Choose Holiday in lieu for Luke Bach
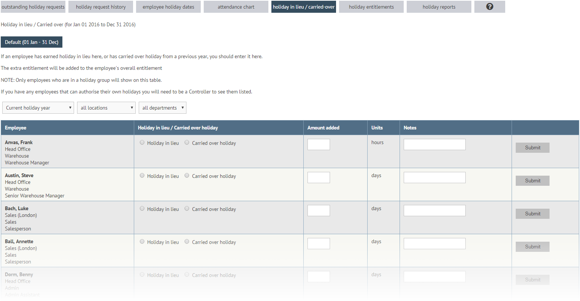 click(142, 209)
